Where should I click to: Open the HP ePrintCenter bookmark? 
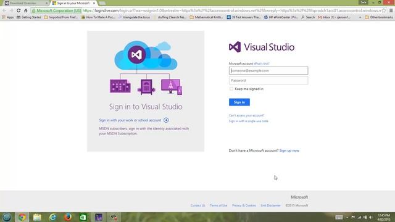281,17
